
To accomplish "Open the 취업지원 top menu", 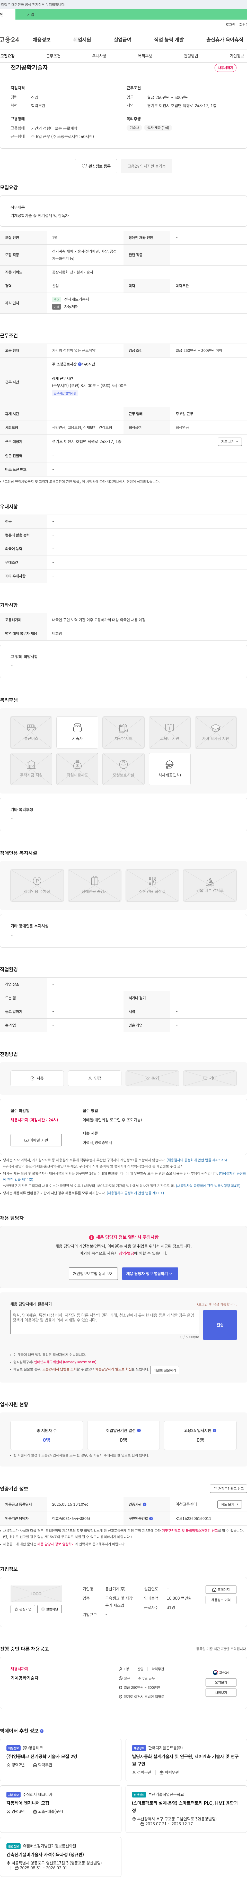I will 82,40.
